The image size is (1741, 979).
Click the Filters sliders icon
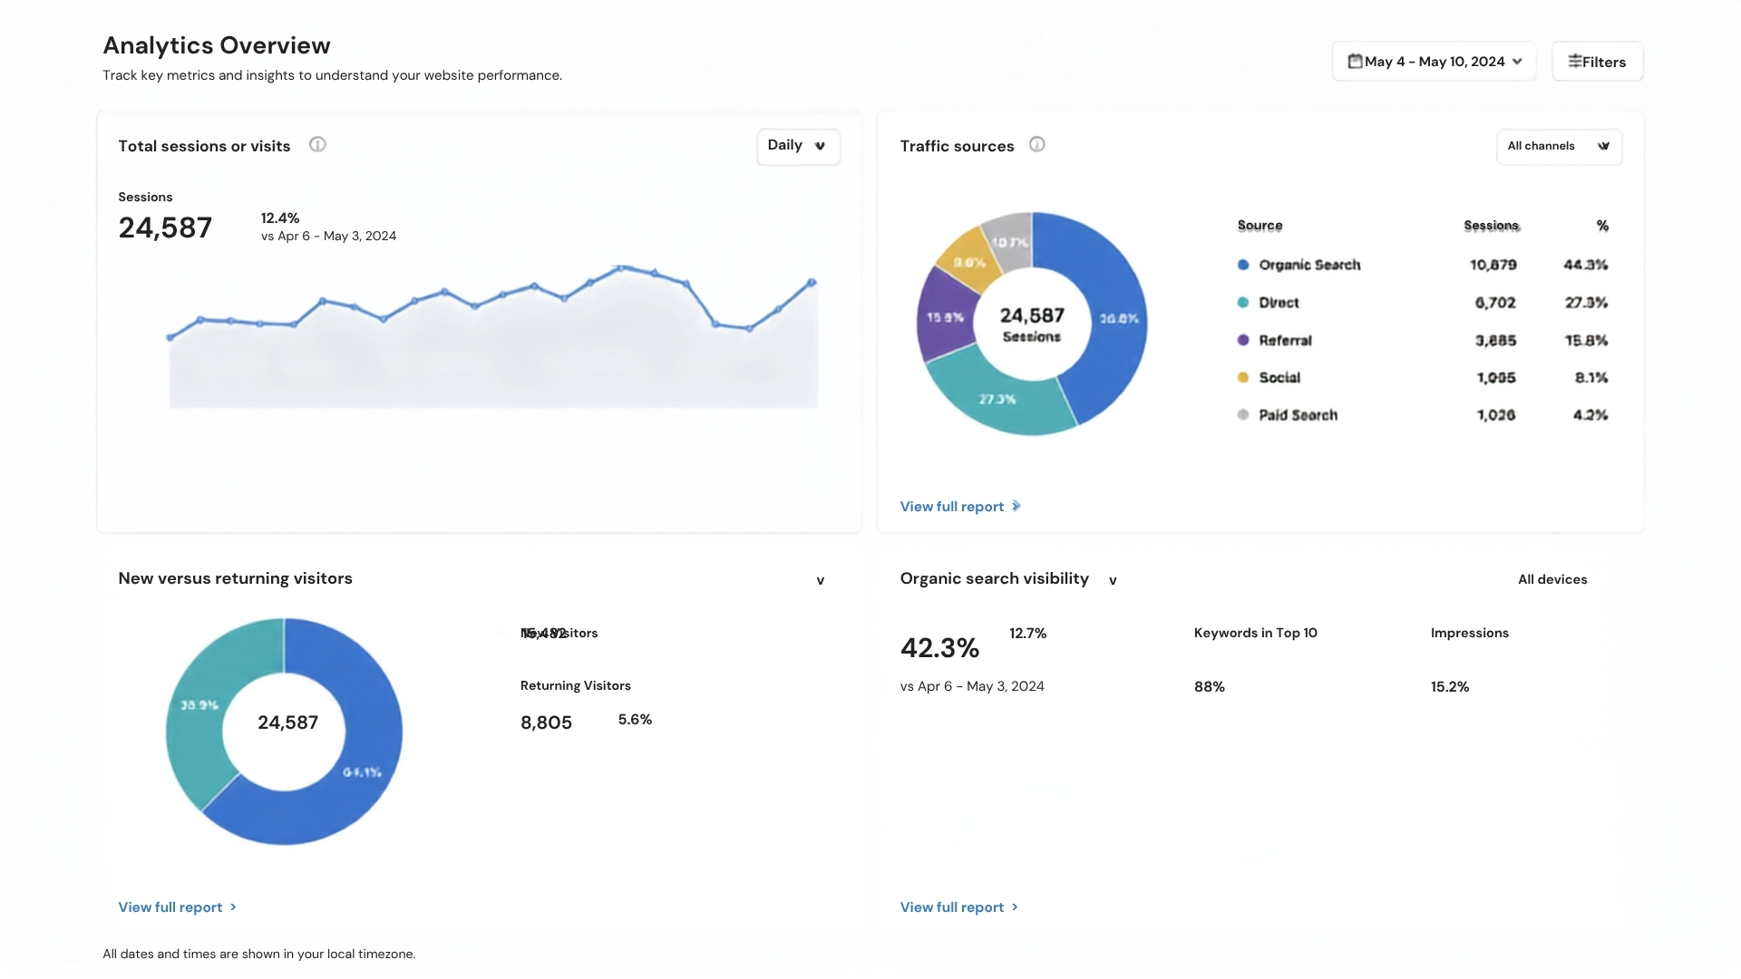tap(1575, 62)
